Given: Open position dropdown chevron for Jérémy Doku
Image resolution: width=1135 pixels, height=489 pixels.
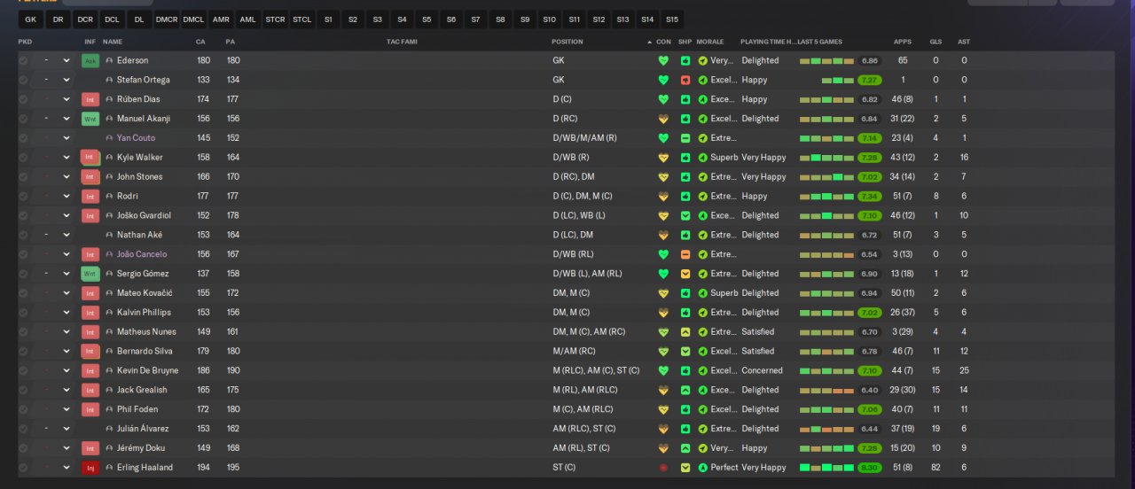Looking at the screenshot, I should [x=66, y=448].
